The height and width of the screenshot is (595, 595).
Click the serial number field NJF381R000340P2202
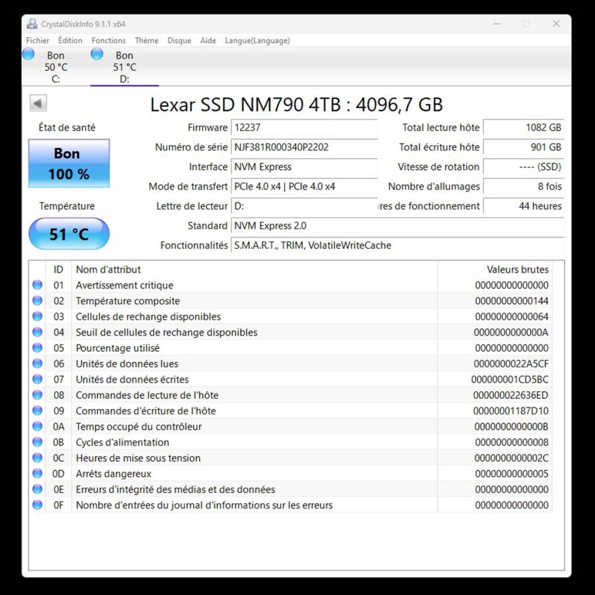tap(304, 147)
